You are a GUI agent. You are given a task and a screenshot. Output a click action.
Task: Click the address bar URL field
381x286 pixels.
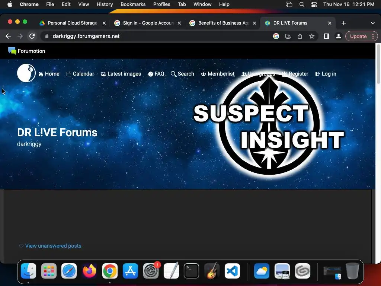pyautogui.click(x=156, y=36)
